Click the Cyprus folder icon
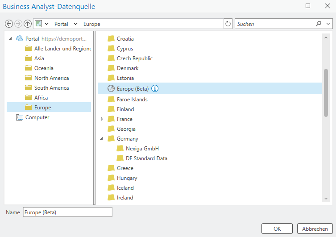The image size is (336, 237). (x=111, y=49)
